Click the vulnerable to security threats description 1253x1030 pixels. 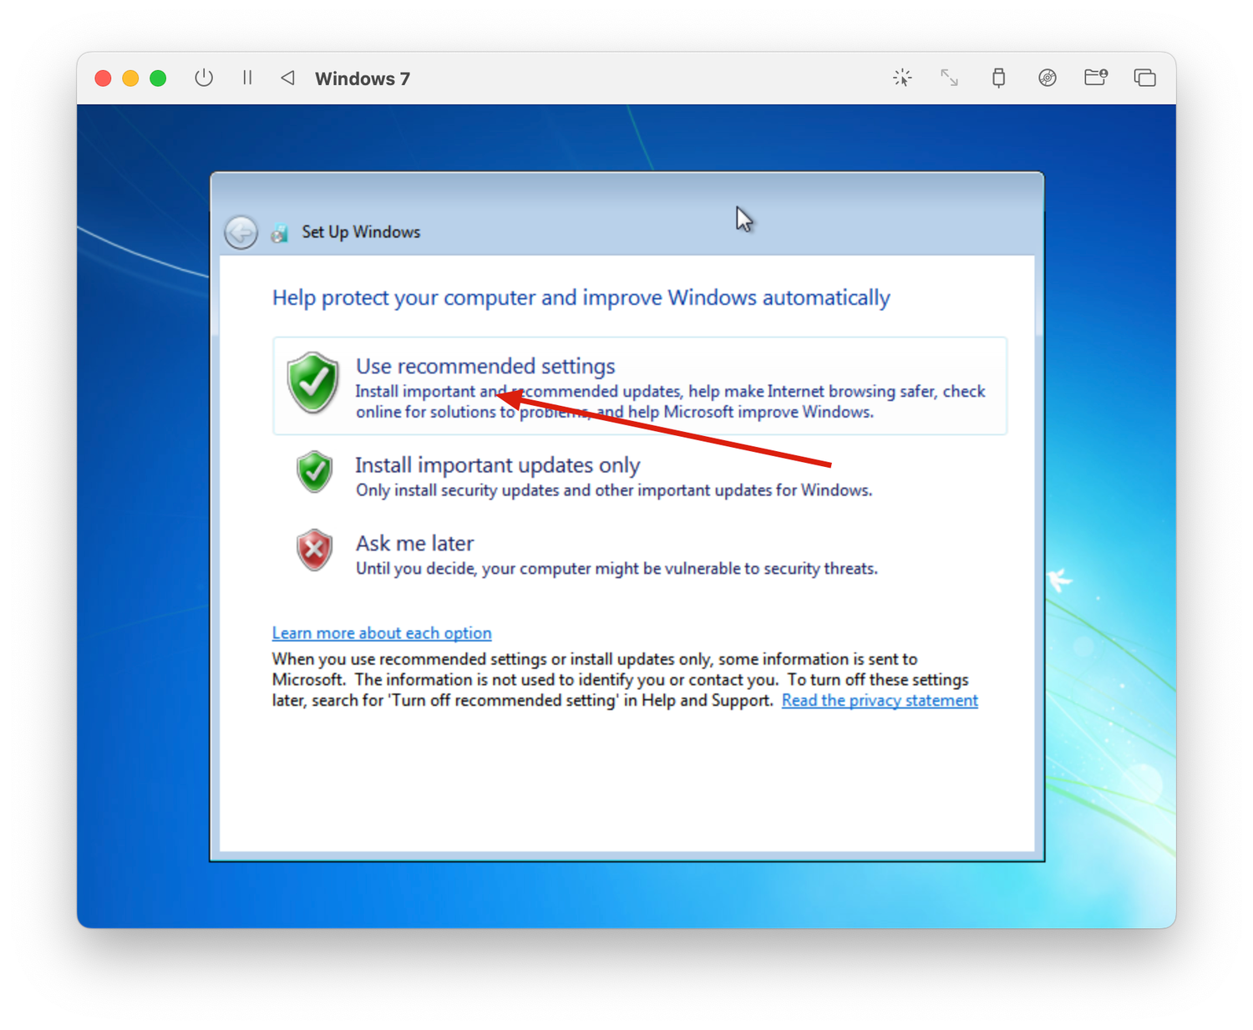point(616,569)
